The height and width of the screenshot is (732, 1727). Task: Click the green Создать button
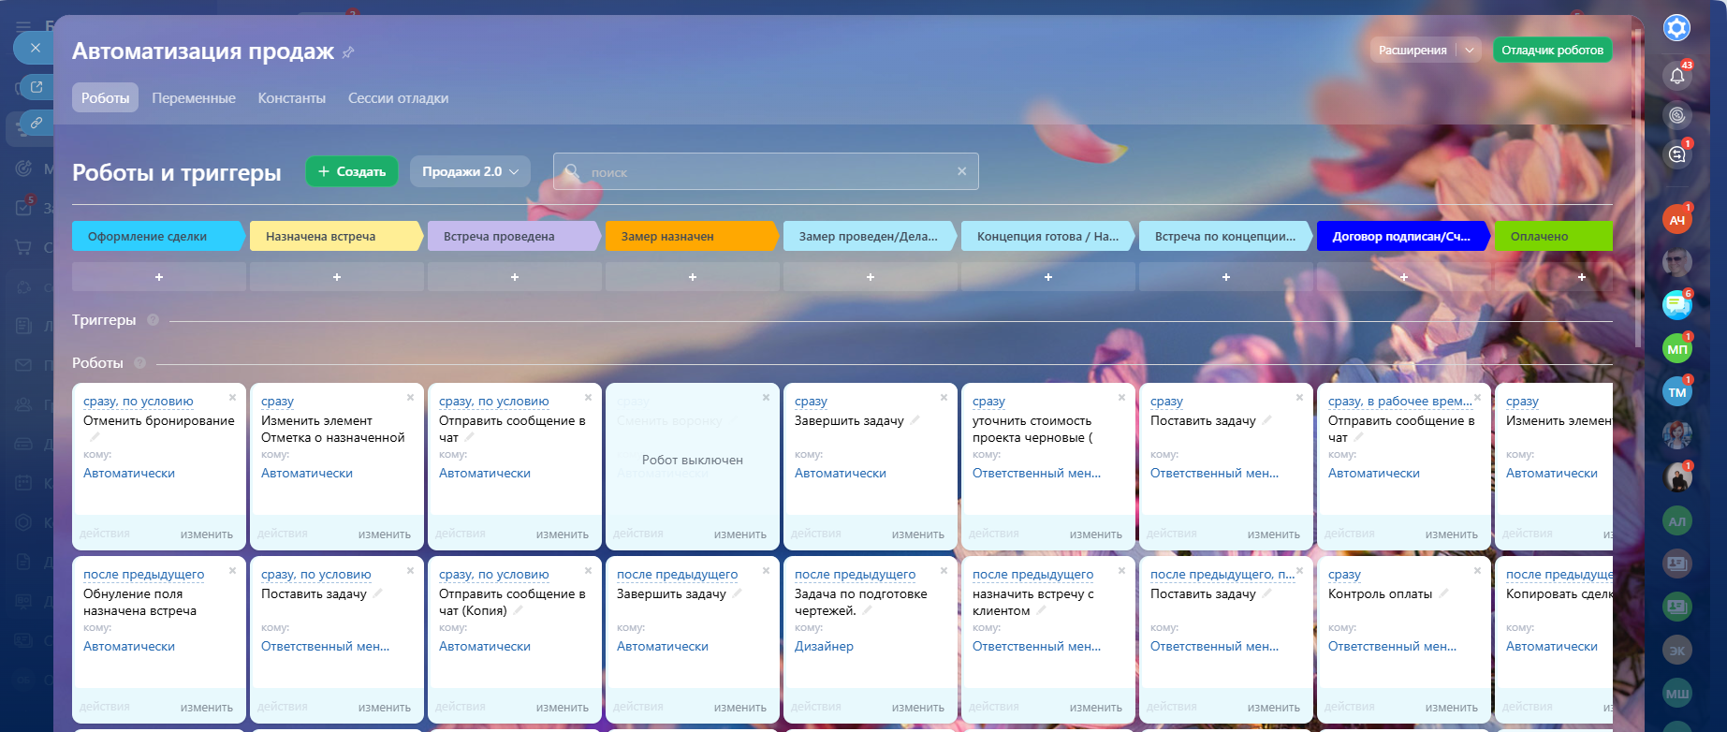[x=352, y=171]
